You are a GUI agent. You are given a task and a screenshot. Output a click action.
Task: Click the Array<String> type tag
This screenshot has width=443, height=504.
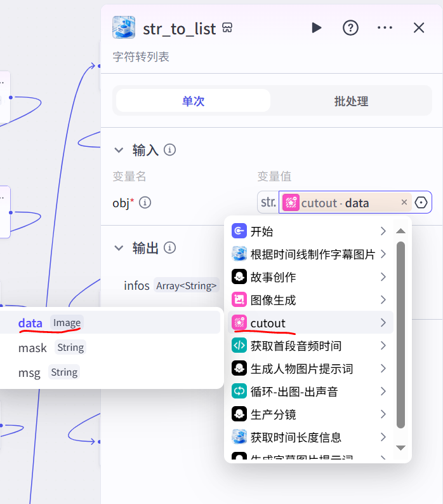[187, 285]
